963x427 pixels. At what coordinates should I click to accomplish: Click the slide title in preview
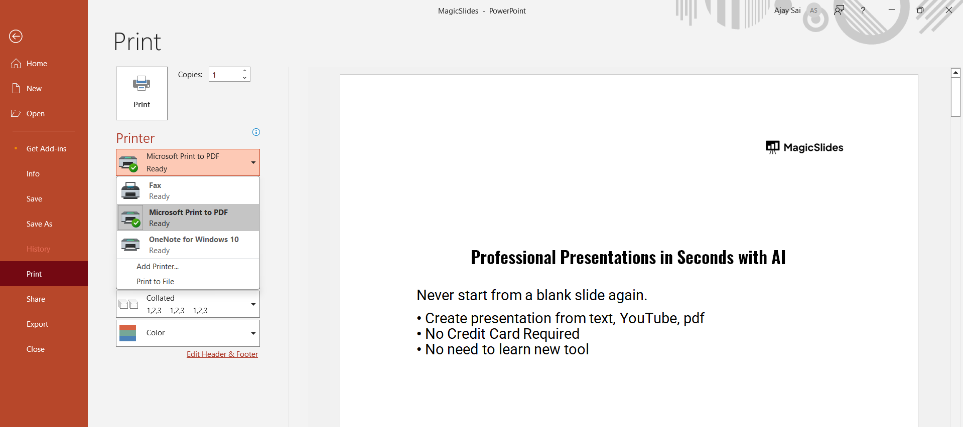(628, 258)
